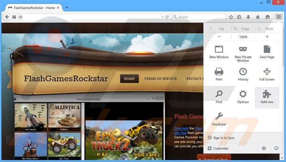Click MORE GAMES on Epic Truck banner
The image size is (286, 162).
tap(147, 155)
